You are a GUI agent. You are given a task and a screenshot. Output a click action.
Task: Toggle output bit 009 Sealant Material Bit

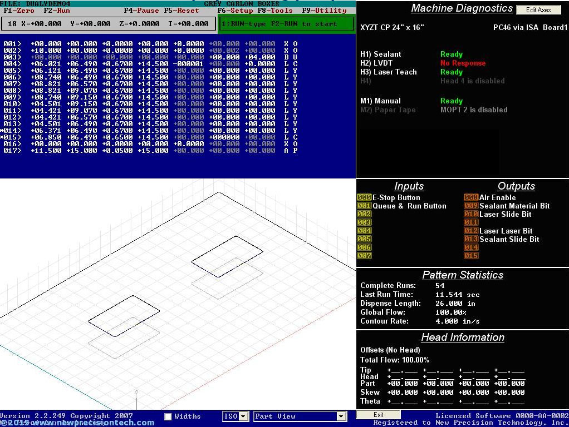pos(471,206)
